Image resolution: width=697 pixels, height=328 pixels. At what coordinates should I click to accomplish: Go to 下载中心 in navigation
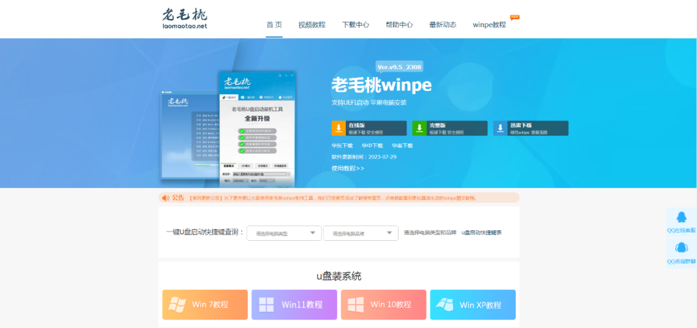pyautogui.click(x=355, y=25)
